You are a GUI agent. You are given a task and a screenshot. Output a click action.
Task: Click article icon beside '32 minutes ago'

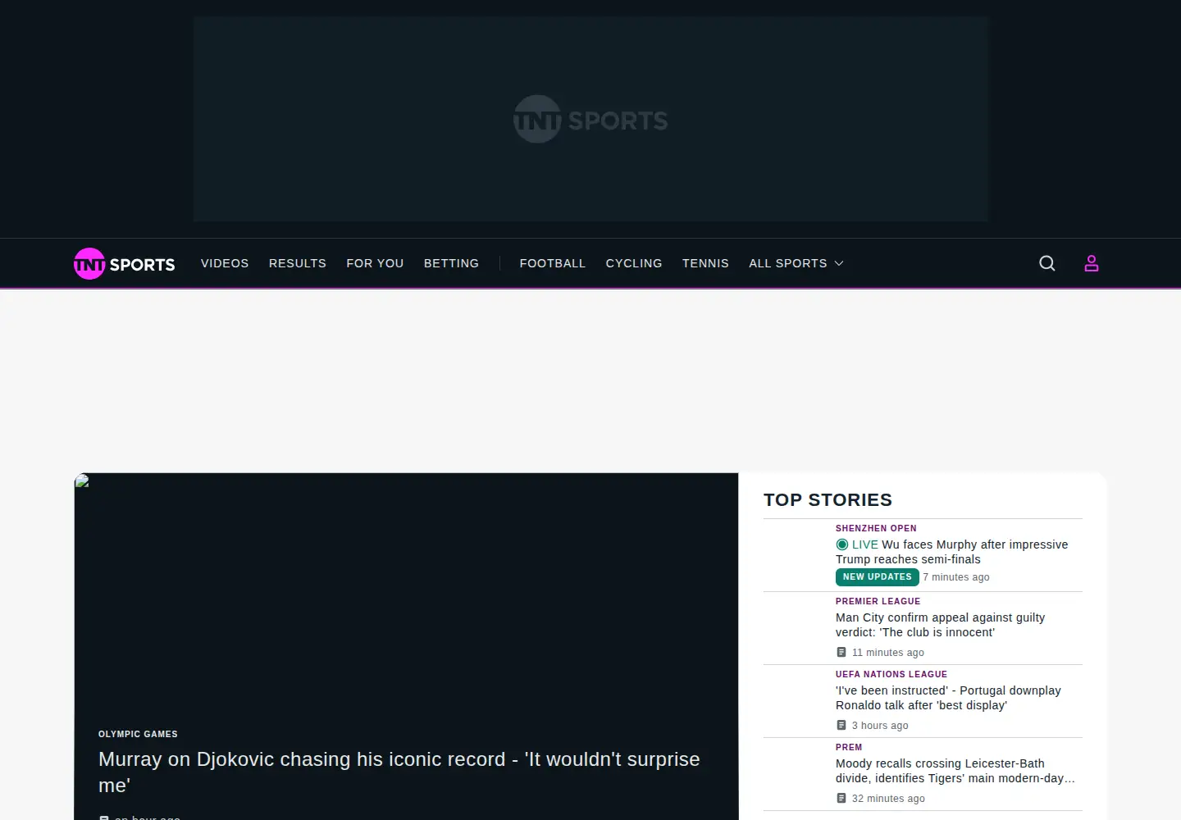point(841,799)
